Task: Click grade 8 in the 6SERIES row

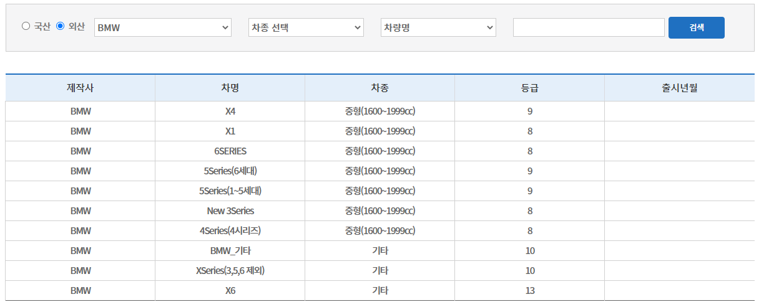Action: point(530,151)
